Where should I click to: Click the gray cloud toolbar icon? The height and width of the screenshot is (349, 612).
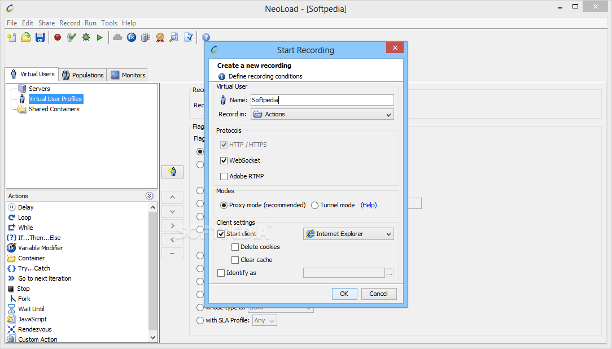(117, 37)
